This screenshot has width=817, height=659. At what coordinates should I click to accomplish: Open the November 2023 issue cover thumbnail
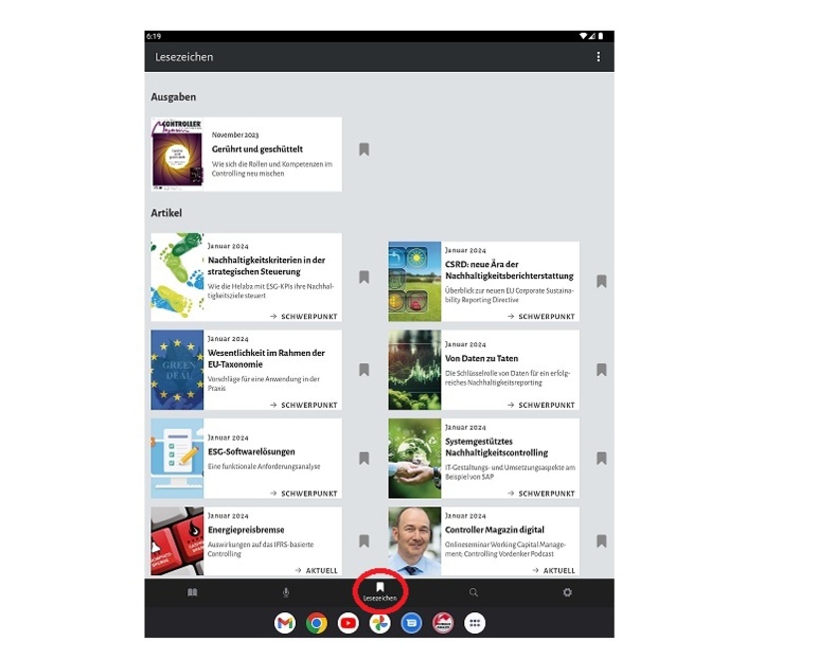(177, 155)
